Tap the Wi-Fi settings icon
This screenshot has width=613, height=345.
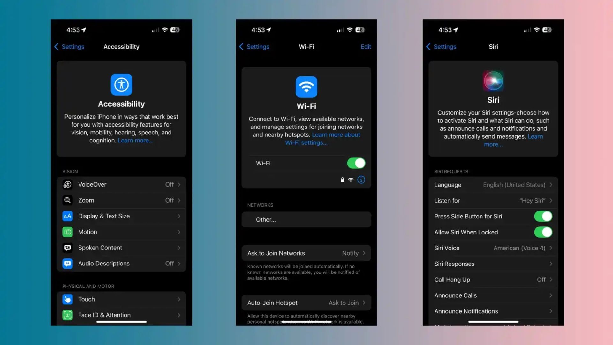(306, 87)
